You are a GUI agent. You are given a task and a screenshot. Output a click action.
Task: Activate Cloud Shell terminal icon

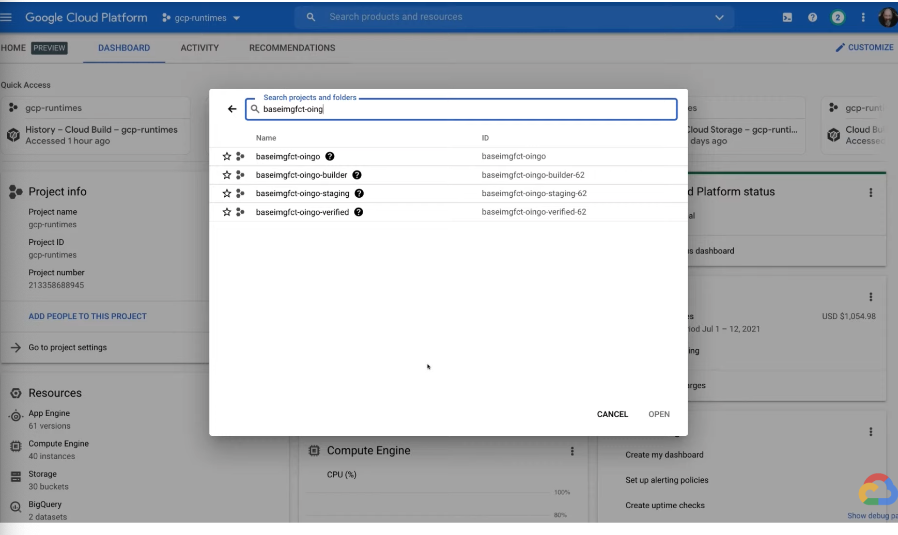pyautogui.click(x=787, y=18)
